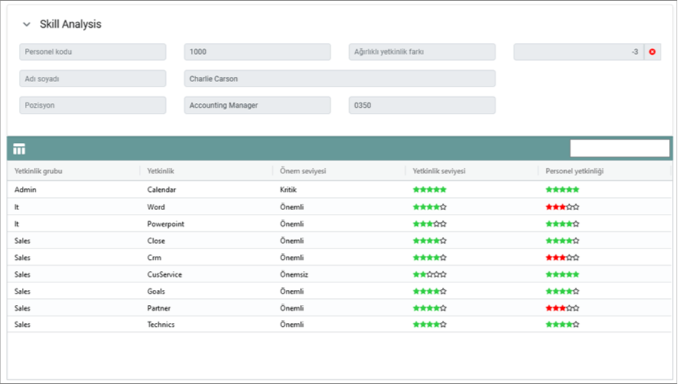Click the red icon beside -3 value

pyautogui.click(x=652, y=52)
